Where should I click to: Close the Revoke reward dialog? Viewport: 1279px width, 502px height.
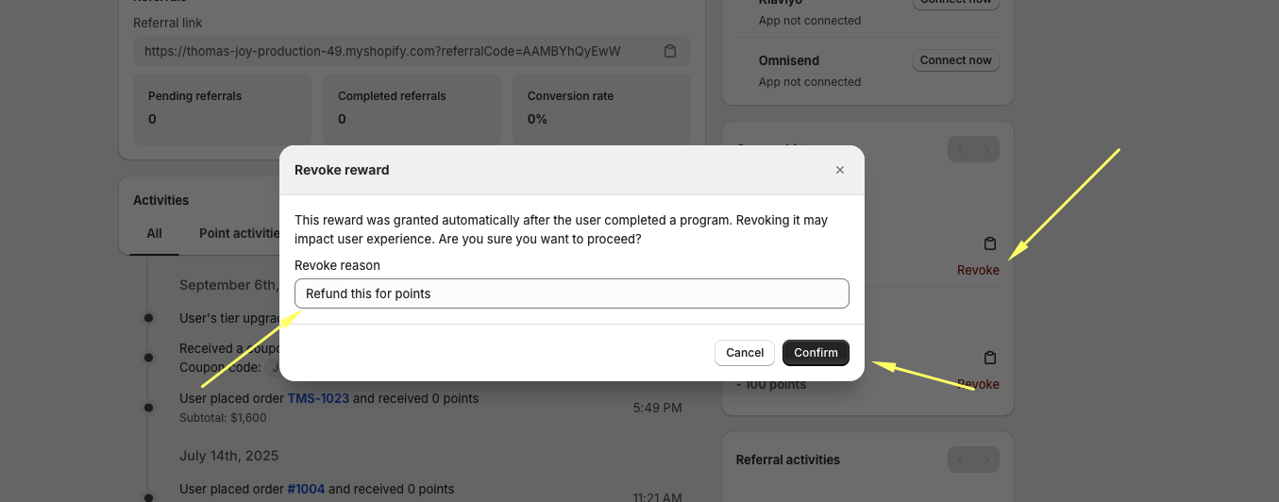(x=840, y=170)
